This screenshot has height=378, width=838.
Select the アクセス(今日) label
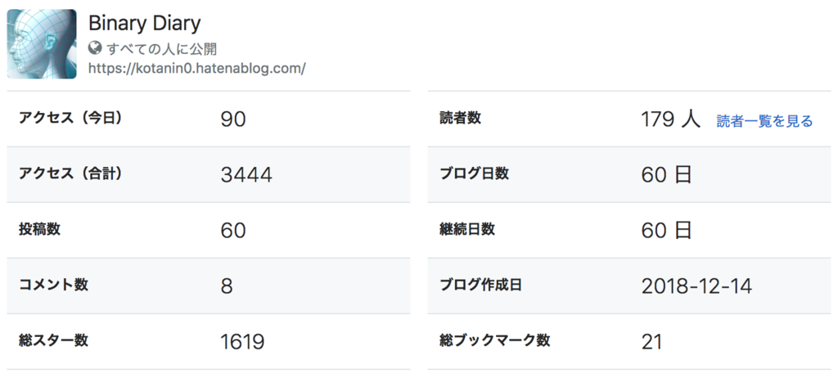[x=70, y=118]
